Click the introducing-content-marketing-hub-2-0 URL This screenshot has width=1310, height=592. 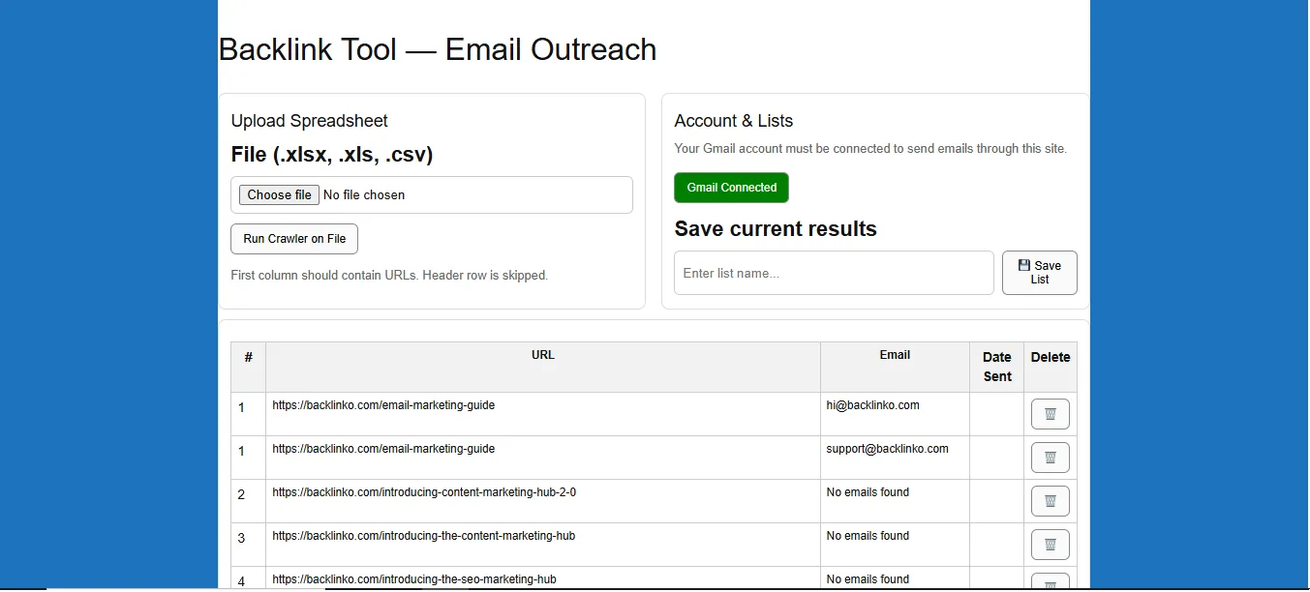tap(424, 492)
